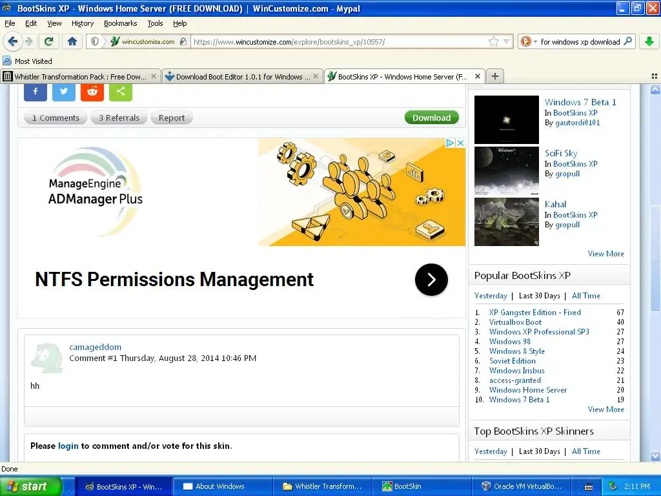Click the 3 Referrals button

pos(119,118)
